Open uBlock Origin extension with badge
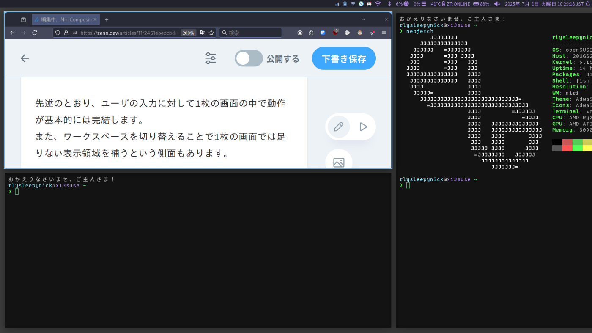 [335, 32]
